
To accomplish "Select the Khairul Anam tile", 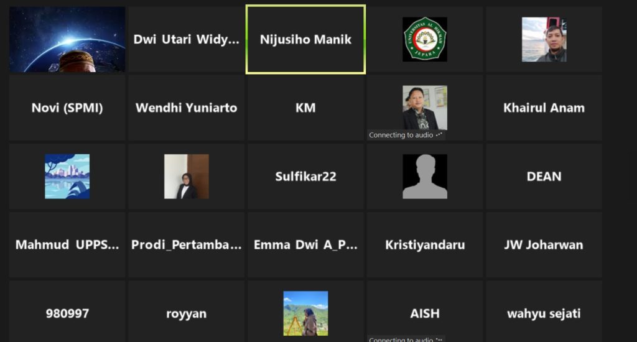I will [544, 108].
